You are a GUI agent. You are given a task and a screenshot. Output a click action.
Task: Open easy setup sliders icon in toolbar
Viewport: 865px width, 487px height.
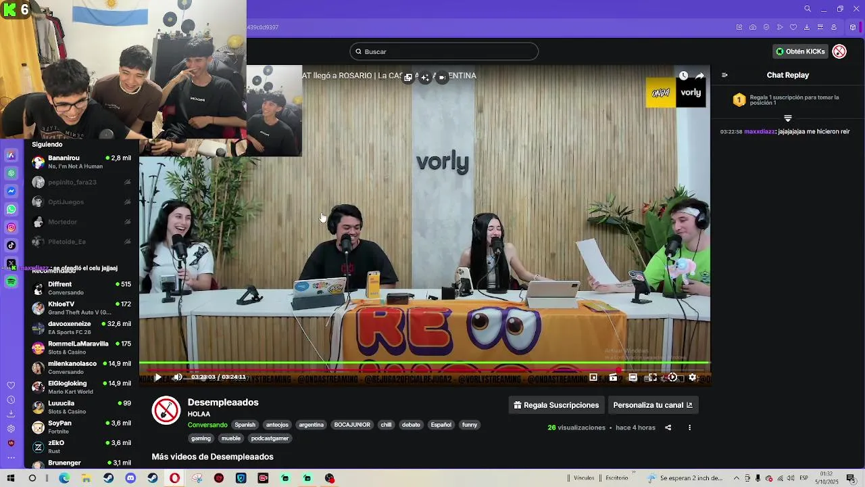click(820, 27)
